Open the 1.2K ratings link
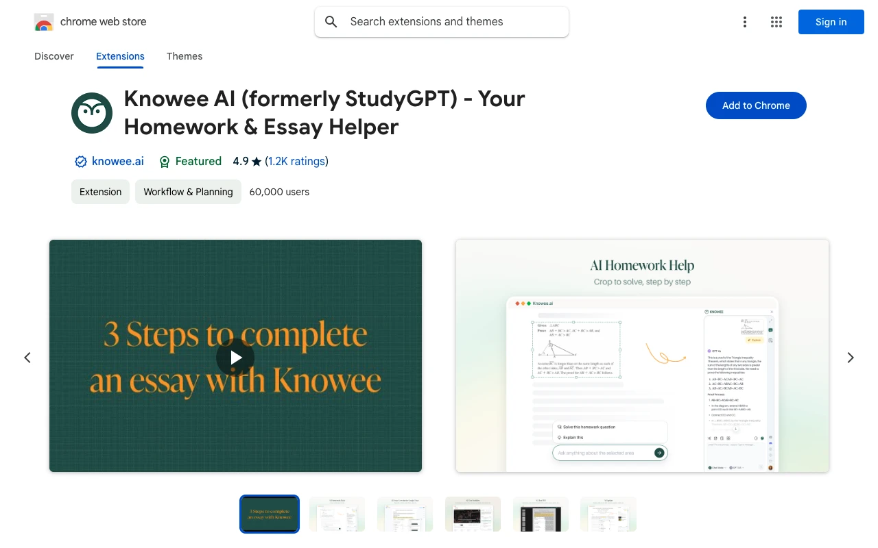Screen dimensions: 878x548 click(296, 162)
